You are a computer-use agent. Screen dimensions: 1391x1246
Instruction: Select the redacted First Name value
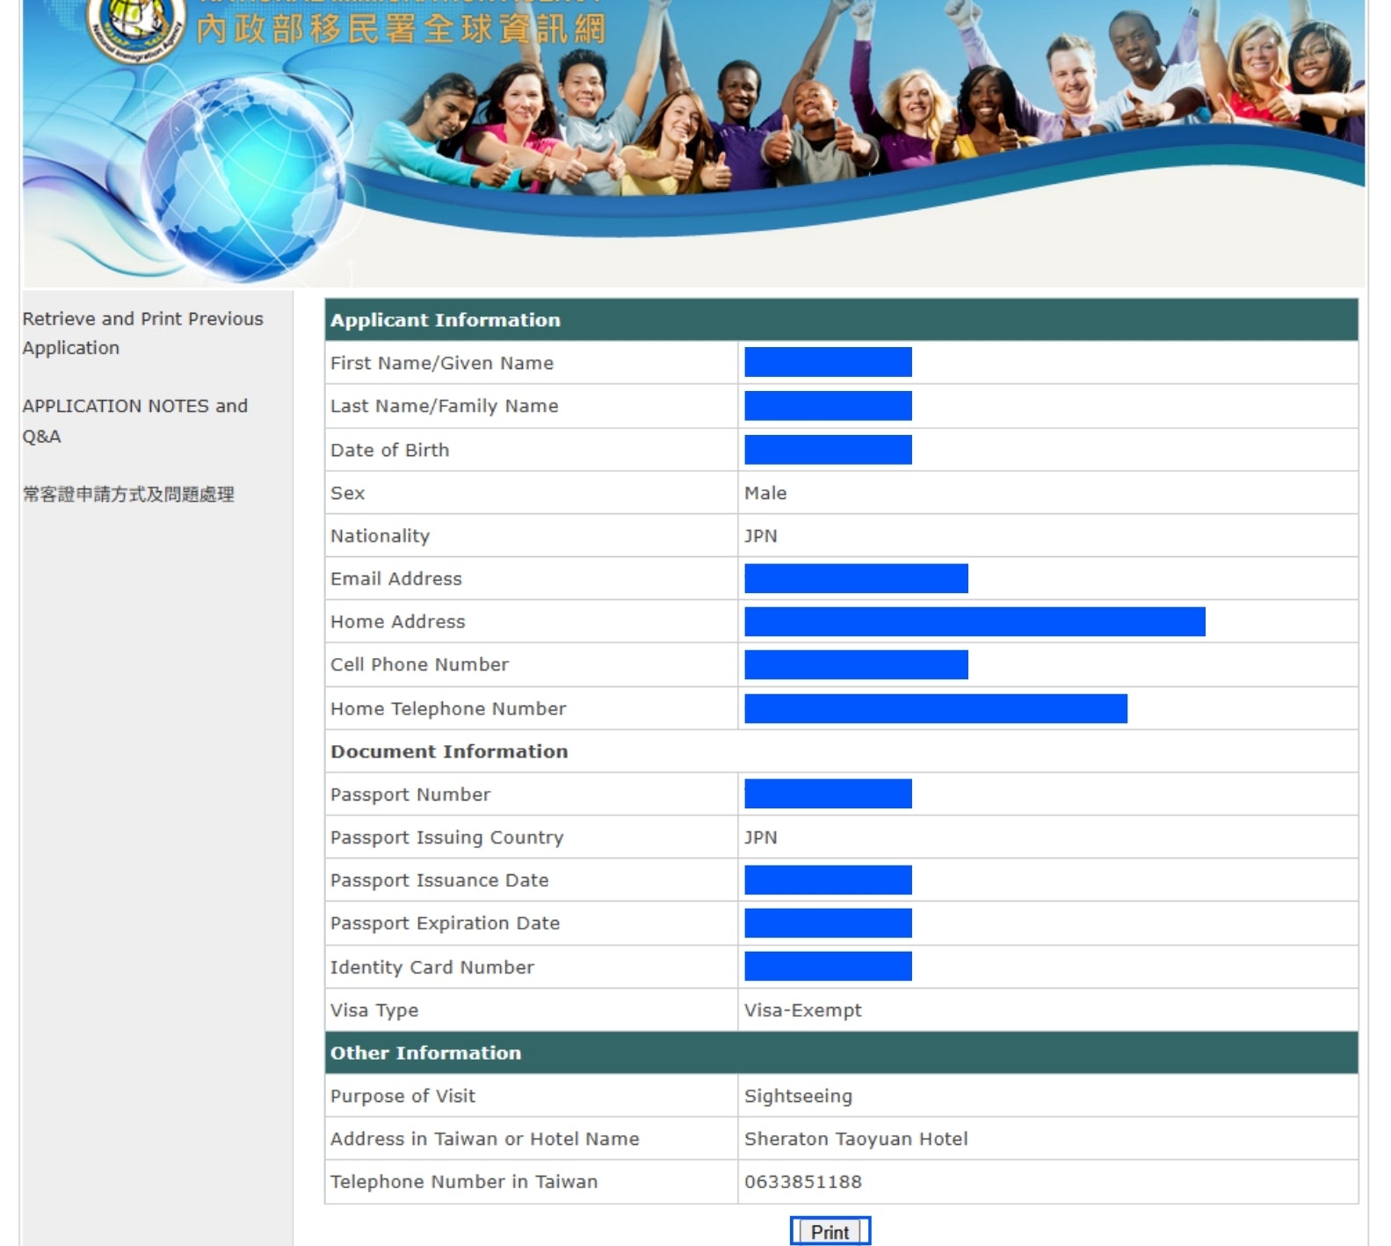828,362
